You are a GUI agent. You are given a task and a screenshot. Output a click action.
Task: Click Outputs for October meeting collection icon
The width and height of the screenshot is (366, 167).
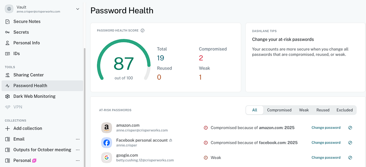point(8,150)
